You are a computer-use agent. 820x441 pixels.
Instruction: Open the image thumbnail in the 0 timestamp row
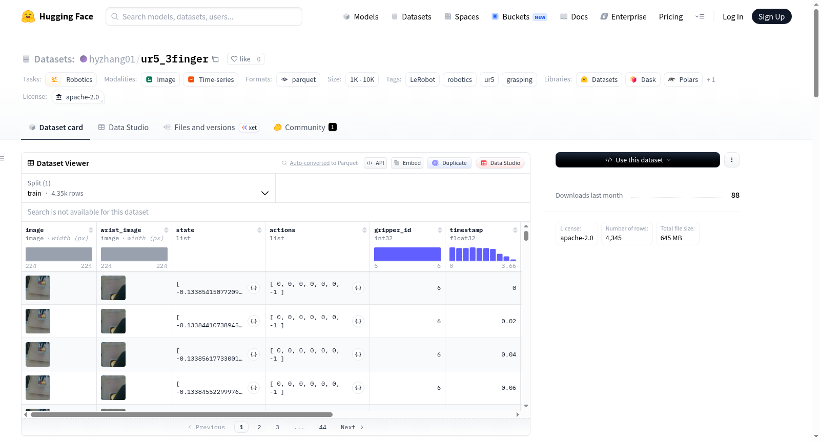pyautogui.click(x=38, y=288)
